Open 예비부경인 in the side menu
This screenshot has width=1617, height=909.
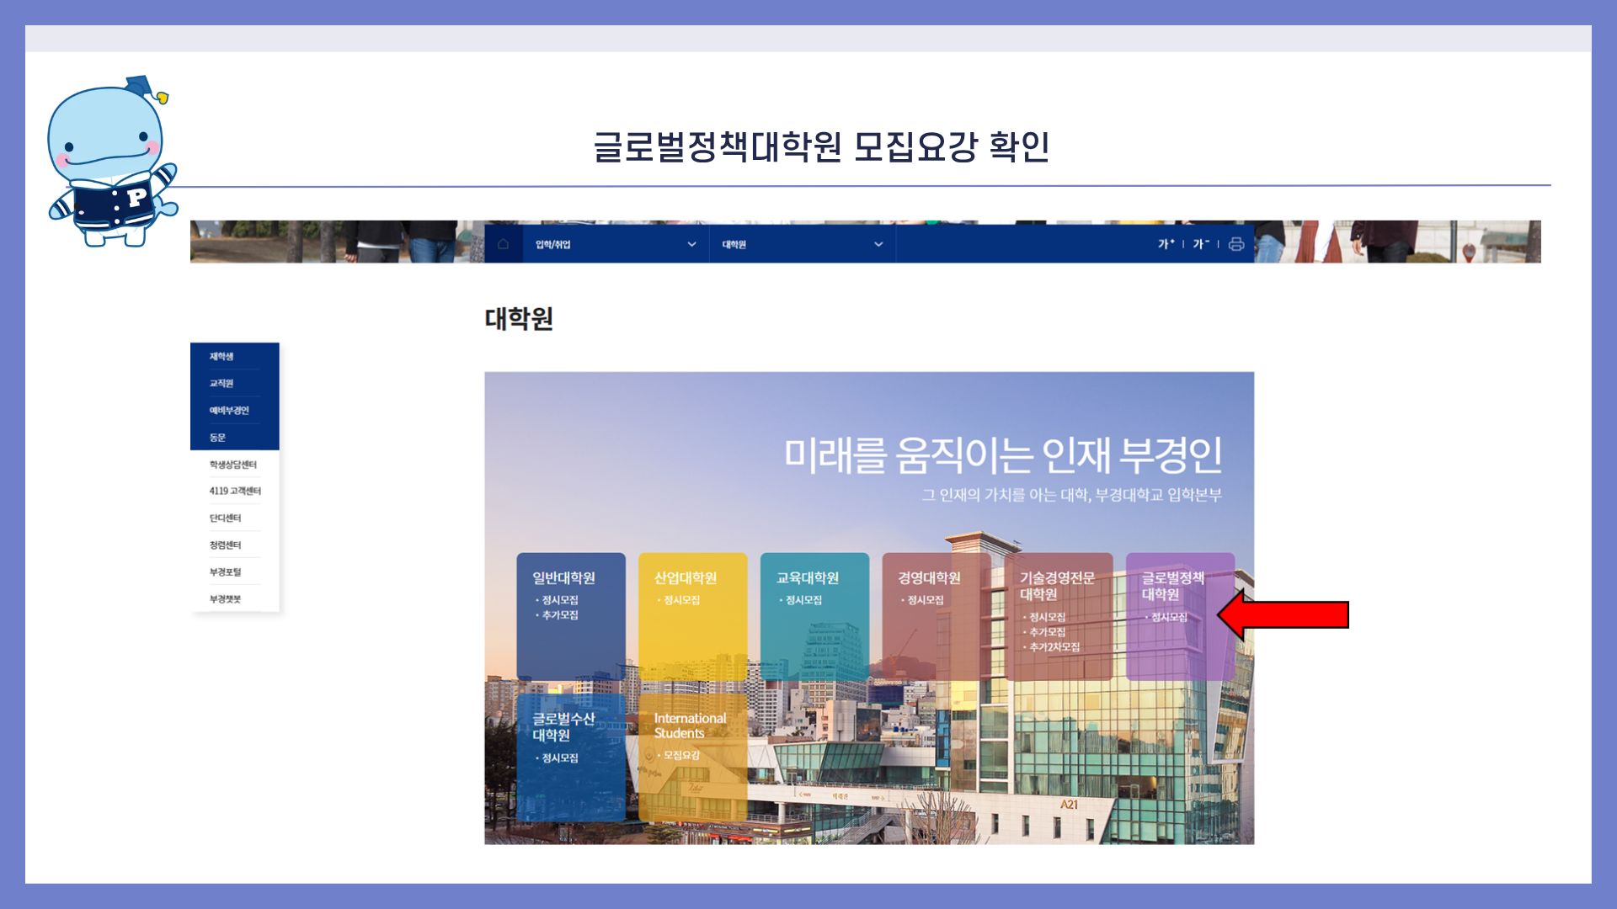pos(229,411)
